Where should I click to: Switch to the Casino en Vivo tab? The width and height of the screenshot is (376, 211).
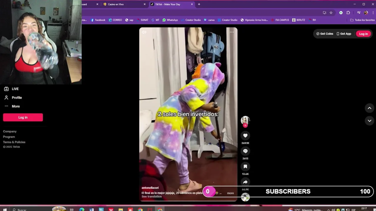point(124,4)
